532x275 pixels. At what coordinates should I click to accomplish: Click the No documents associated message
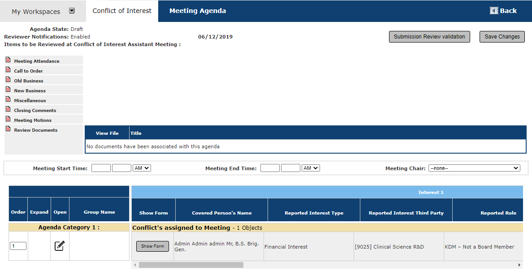(x=153, y=146)
